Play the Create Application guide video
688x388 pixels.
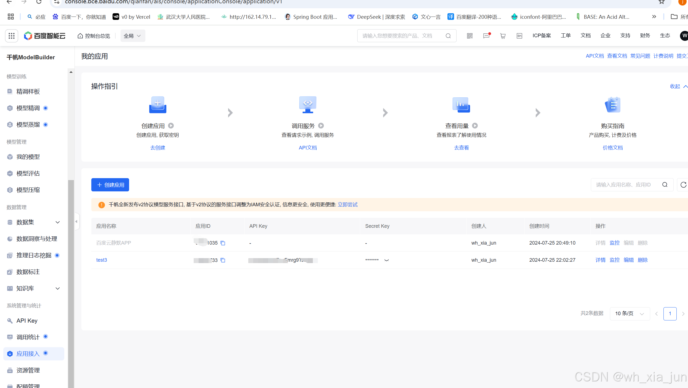(x=171, y=126)
